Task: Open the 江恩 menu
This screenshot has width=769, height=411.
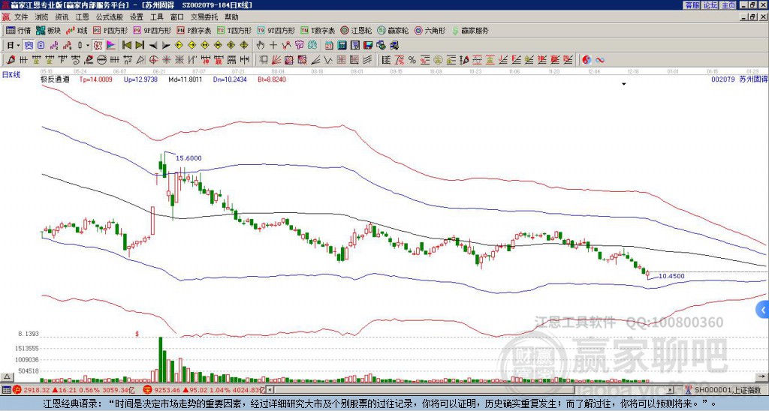Action: pyautogui.click(x=82, y=17)
